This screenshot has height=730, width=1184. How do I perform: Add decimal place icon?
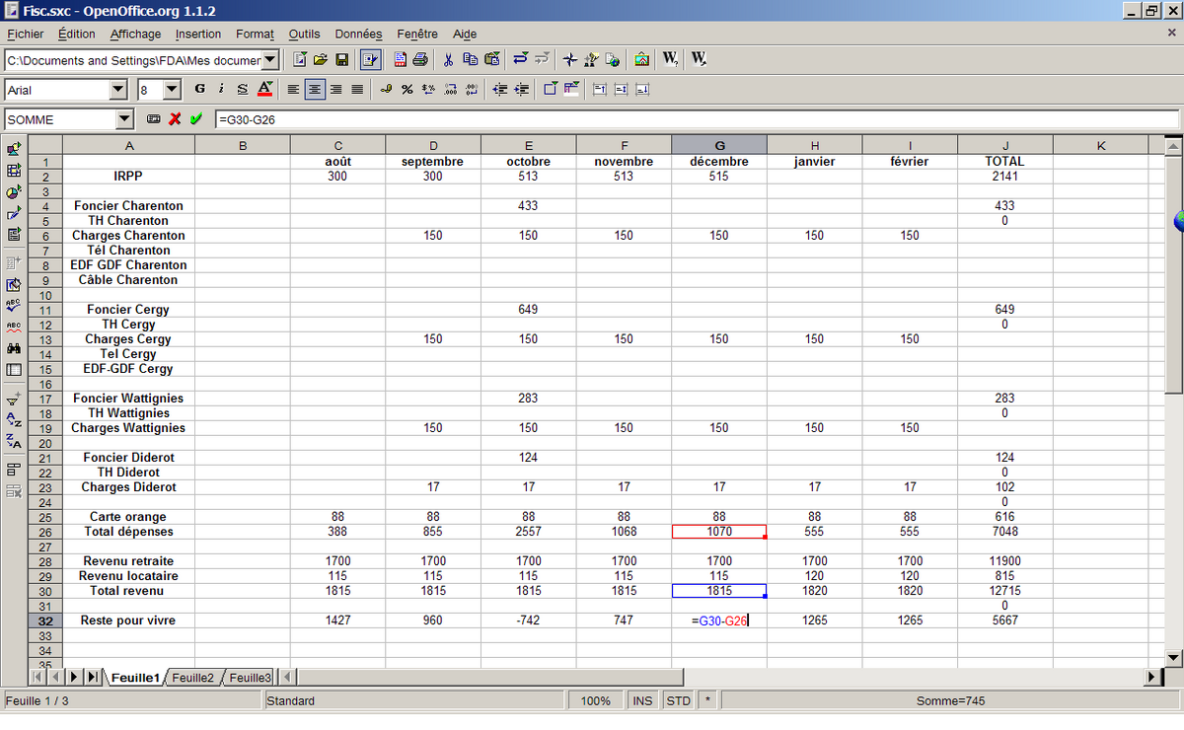pos(450,89)
